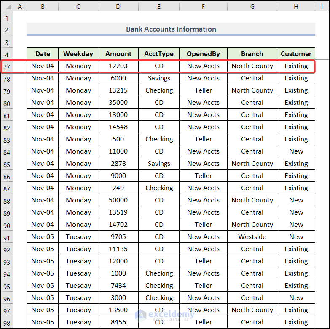Select row header 98
The image size is (330, 329).
[x=7, y=323]
